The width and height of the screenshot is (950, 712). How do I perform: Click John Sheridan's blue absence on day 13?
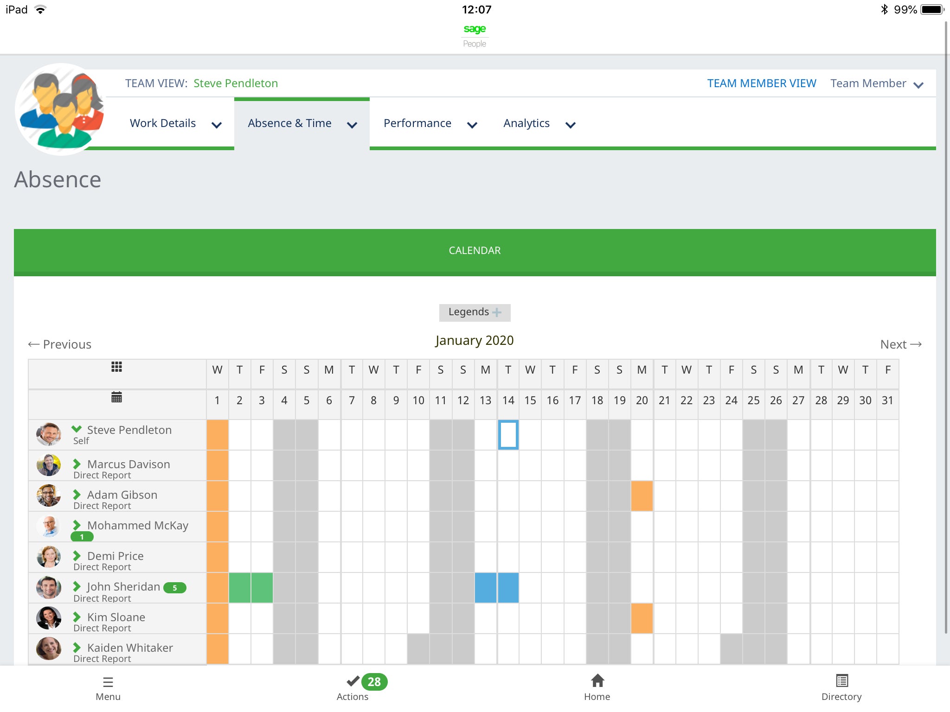point(485,588)
